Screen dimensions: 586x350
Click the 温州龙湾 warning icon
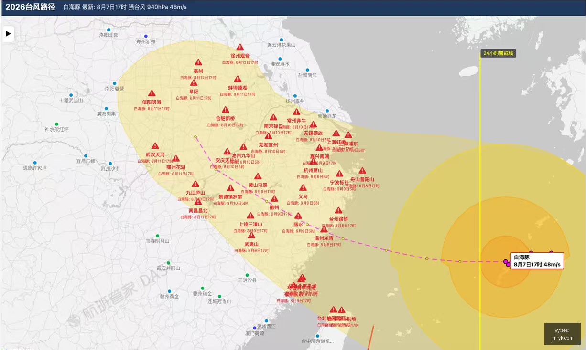click(324, 229)
